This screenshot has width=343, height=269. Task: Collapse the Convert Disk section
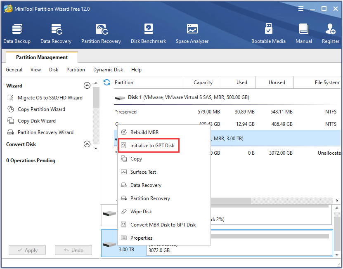[87, 144]
